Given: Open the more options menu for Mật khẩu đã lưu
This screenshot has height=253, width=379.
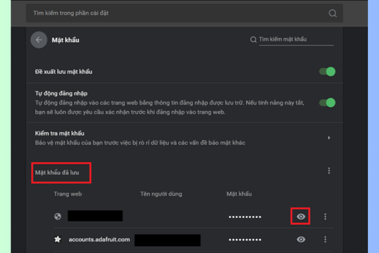Looking at the screenshot, I should [x=329, y=171].
